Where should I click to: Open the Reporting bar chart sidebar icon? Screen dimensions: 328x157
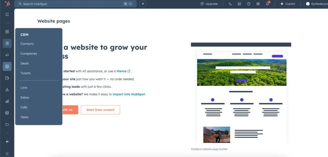coord(7,101)
